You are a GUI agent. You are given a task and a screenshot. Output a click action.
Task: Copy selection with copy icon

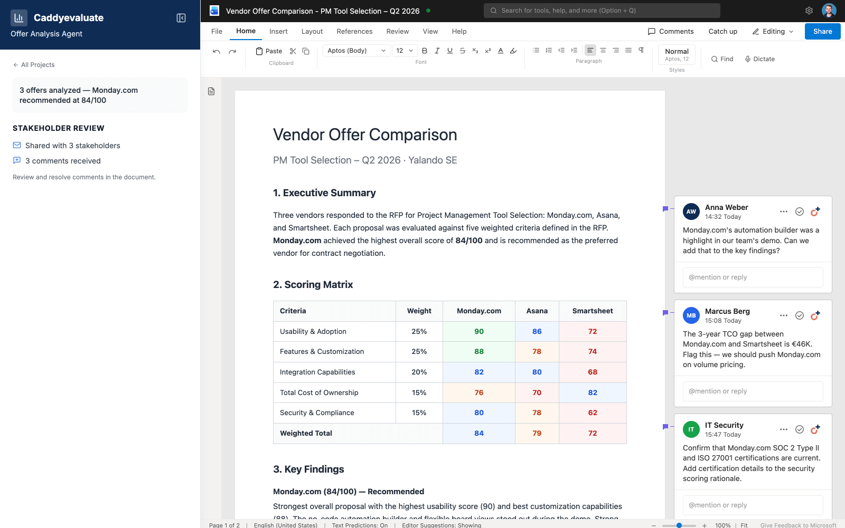click(306, 51)
